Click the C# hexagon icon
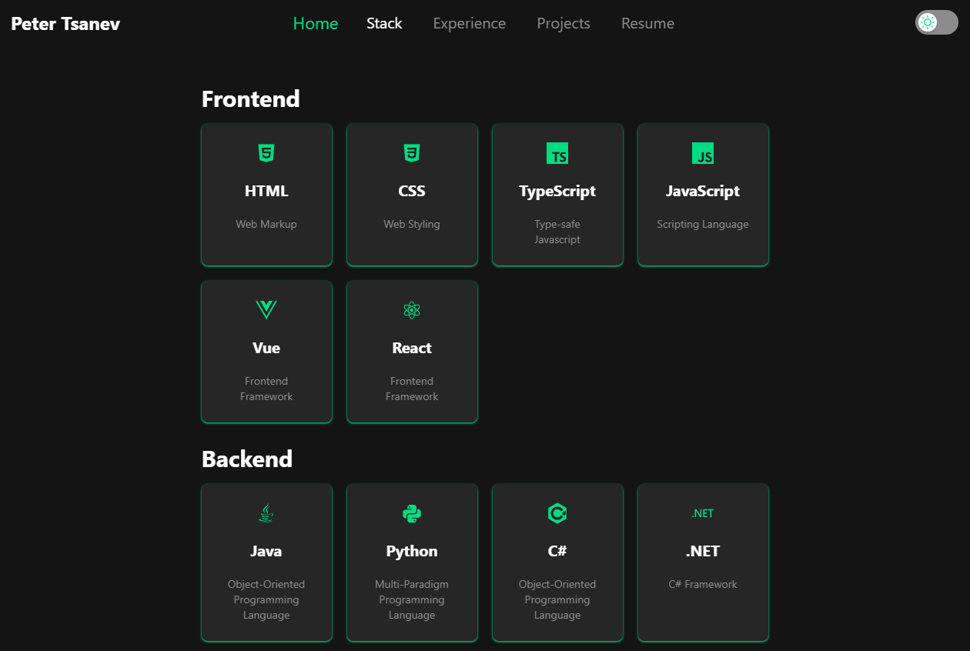Viewport: 970px width, 651px height. pyautogui.click(x=557, y=513)
